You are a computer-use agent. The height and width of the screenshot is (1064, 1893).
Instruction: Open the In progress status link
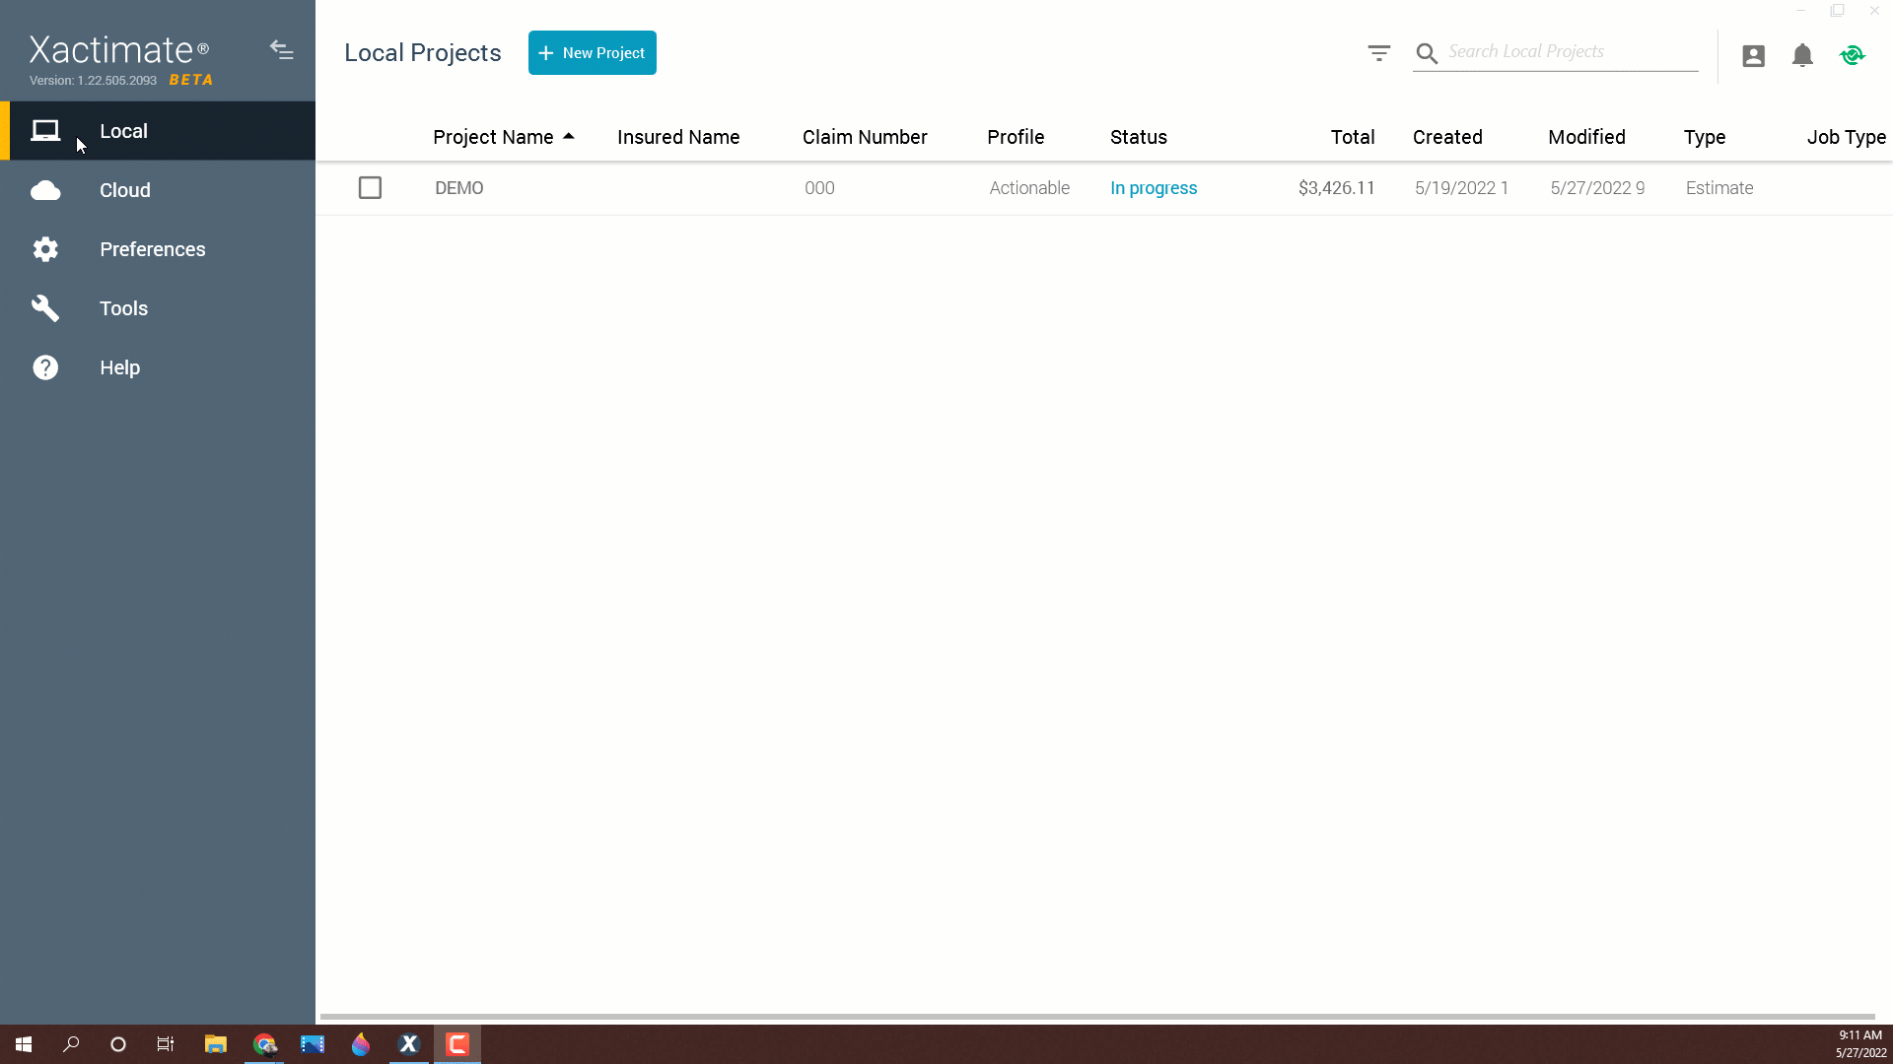pyautogui.click(x=1154, y=187)
